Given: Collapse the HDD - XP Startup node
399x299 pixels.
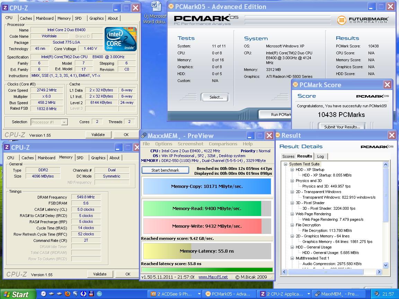Looking at the screenshot, I should point(292,170).
